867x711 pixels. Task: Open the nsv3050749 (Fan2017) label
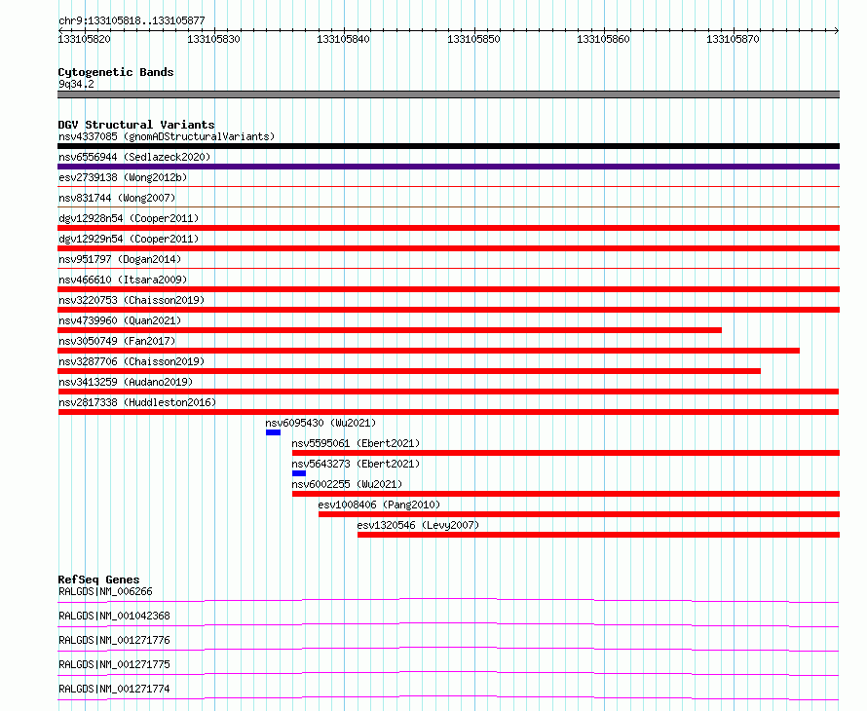coord(117,341)
